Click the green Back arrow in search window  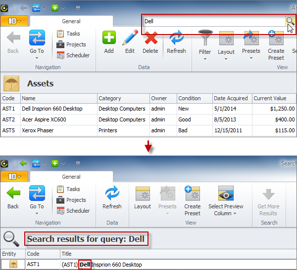[13, 193]
